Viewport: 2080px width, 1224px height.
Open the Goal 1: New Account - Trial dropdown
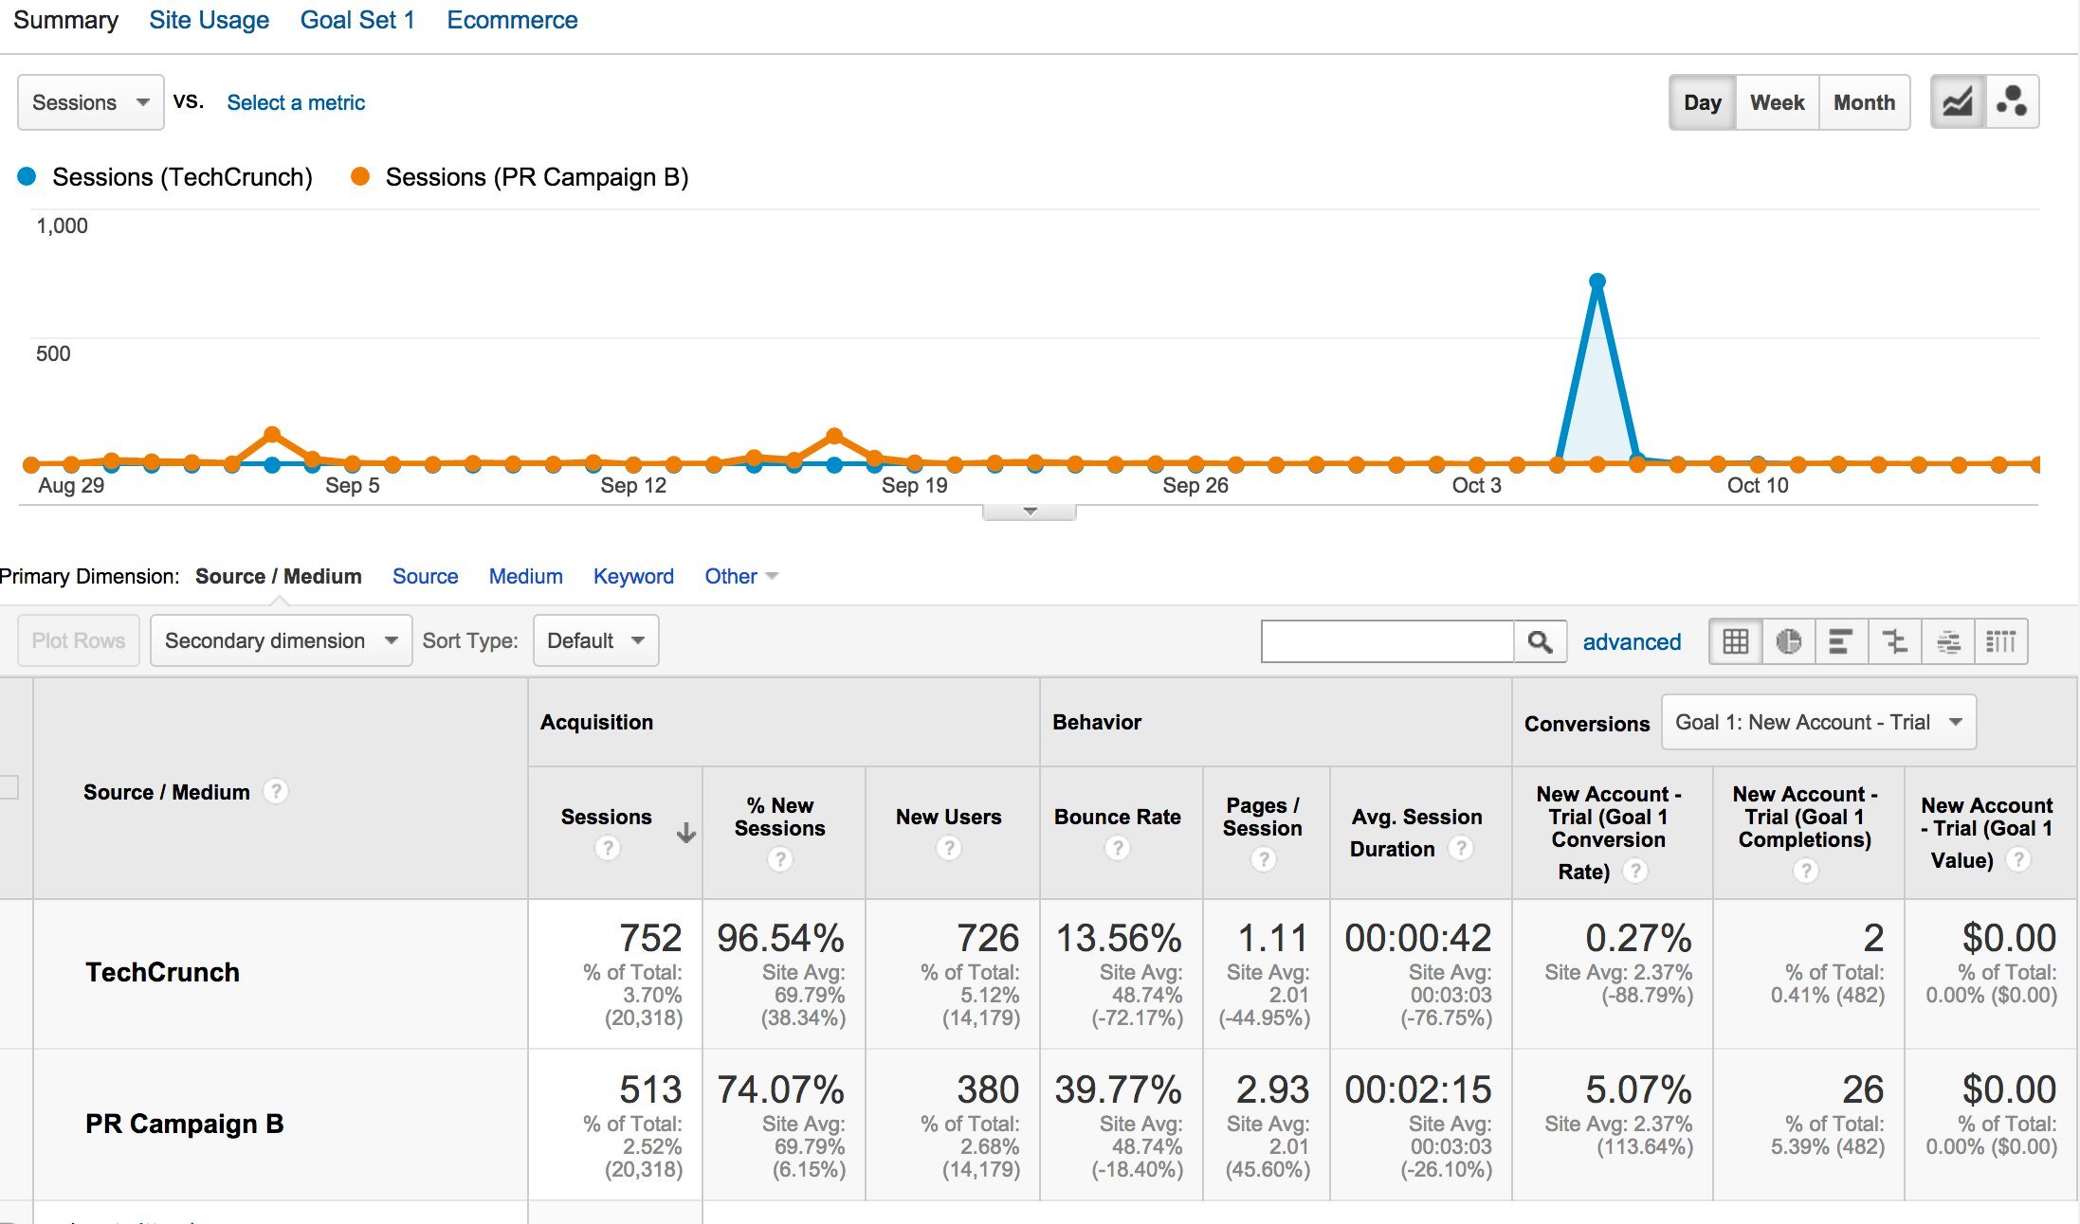click(1816, 721)
